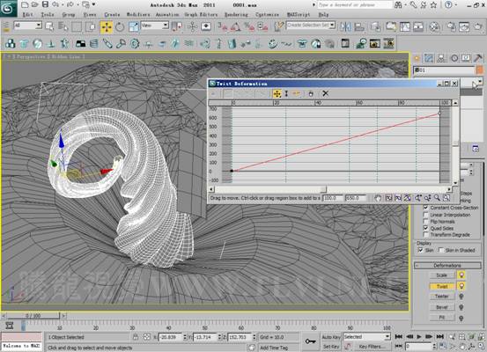Viewport: 487px width, 352px height.
Task: Open the Modifiers menu
Action: click(x=138, y=15)
